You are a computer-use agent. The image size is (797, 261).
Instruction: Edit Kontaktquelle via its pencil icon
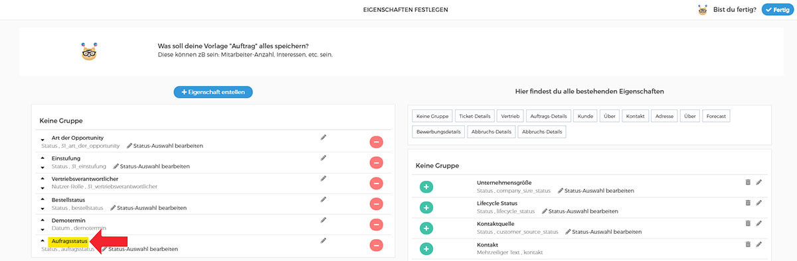(x=759, y=223)
